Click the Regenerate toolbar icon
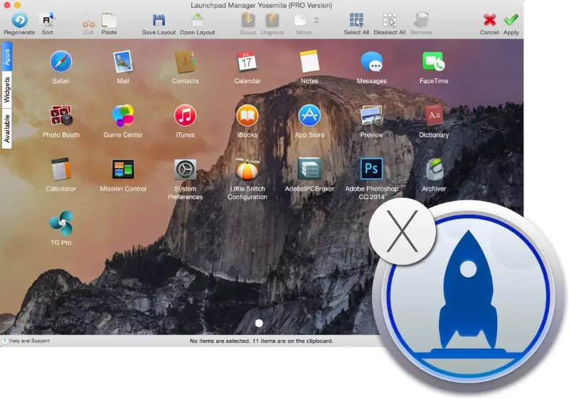569x399 pixels. [20, 21]
